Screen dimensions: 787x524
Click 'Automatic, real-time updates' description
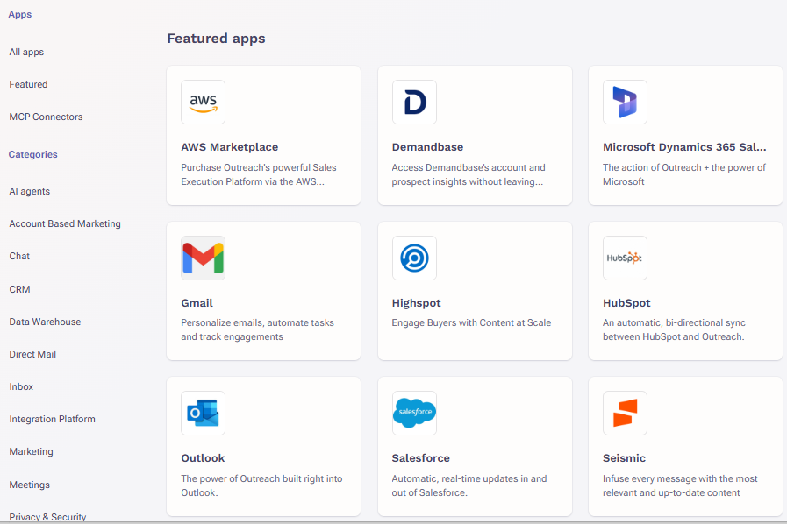[x=469, y=485]
